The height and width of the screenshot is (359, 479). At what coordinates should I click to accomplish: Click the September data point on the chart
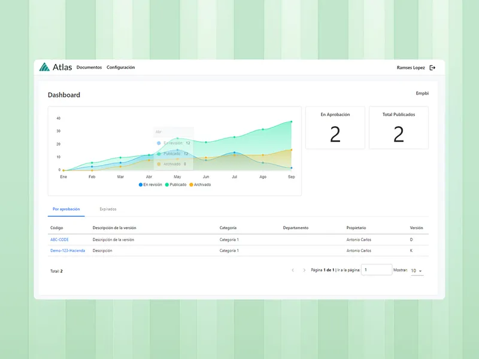290,121
